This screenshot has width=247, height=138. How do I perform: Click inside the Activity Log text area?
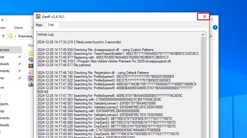tap(117, 86)
